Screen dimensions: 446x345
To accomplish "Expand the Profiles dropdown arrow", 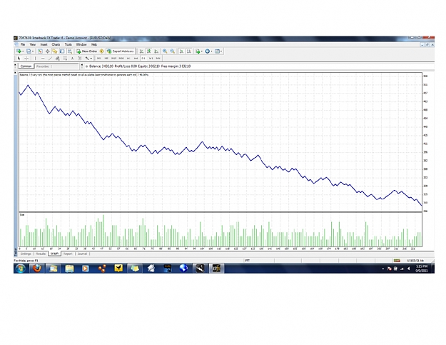I will point(33,51).
